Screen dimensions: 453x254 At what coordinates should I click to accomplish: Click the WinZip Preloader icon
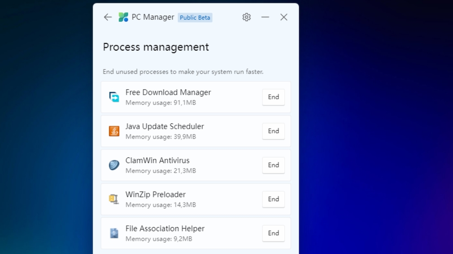[114, 199]
